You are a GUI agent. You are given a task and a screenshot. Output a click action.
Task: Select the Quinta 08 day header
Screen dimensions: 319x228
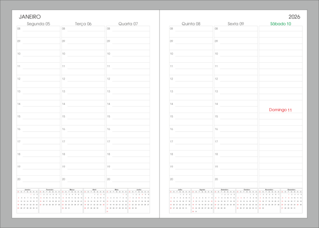tap(191, 24)
